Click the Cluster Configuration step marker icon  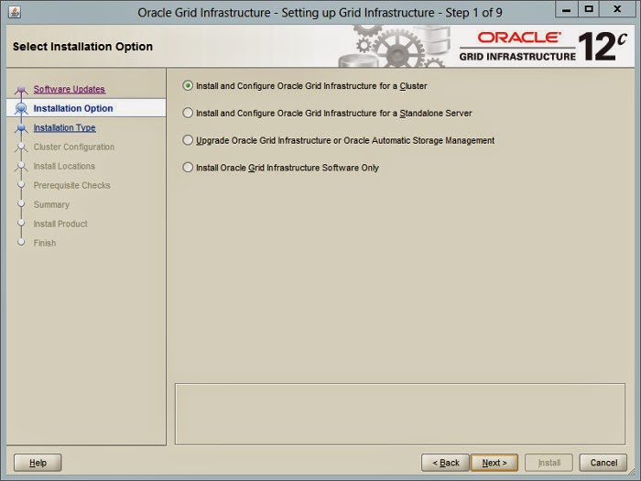point(21,147)
